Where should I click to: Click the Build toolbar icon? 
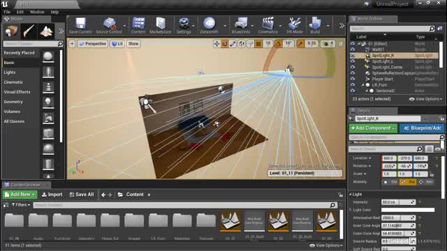[315, 26]
